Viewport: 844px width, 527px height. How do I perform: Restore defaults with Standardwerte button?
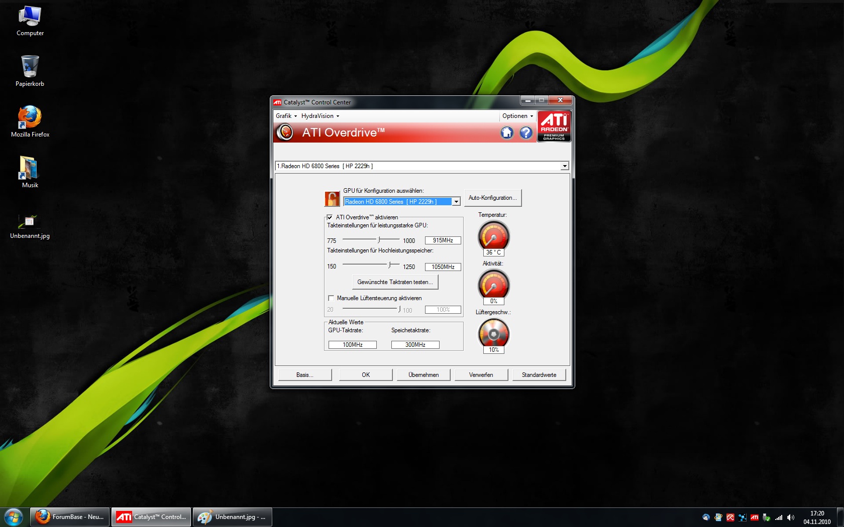[x=539, y=375]
